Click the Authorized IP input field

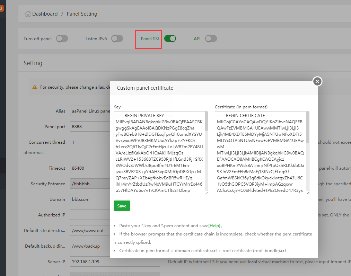tap(90, 215)
